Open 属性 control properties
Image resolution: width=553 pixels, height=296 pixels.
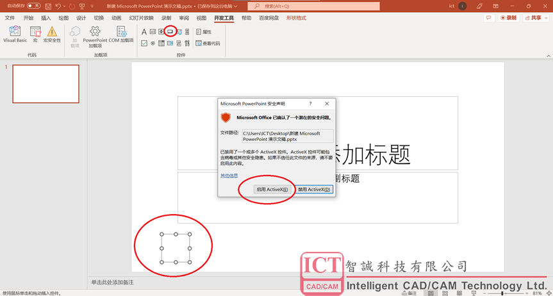click(204, 32)
